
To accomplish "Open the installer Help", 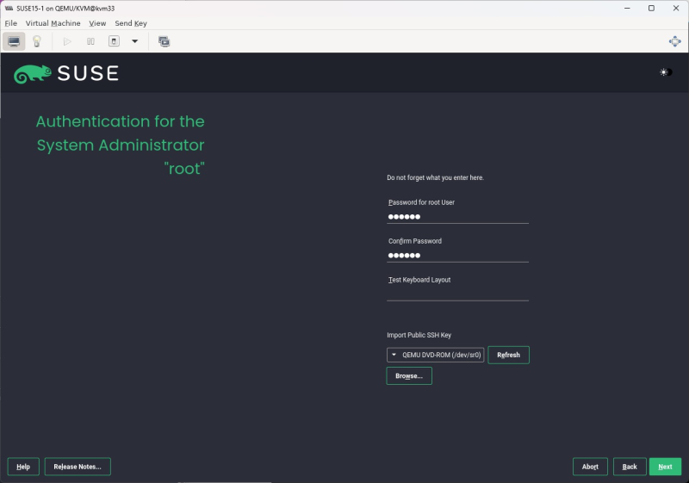I will coord(23,467).
